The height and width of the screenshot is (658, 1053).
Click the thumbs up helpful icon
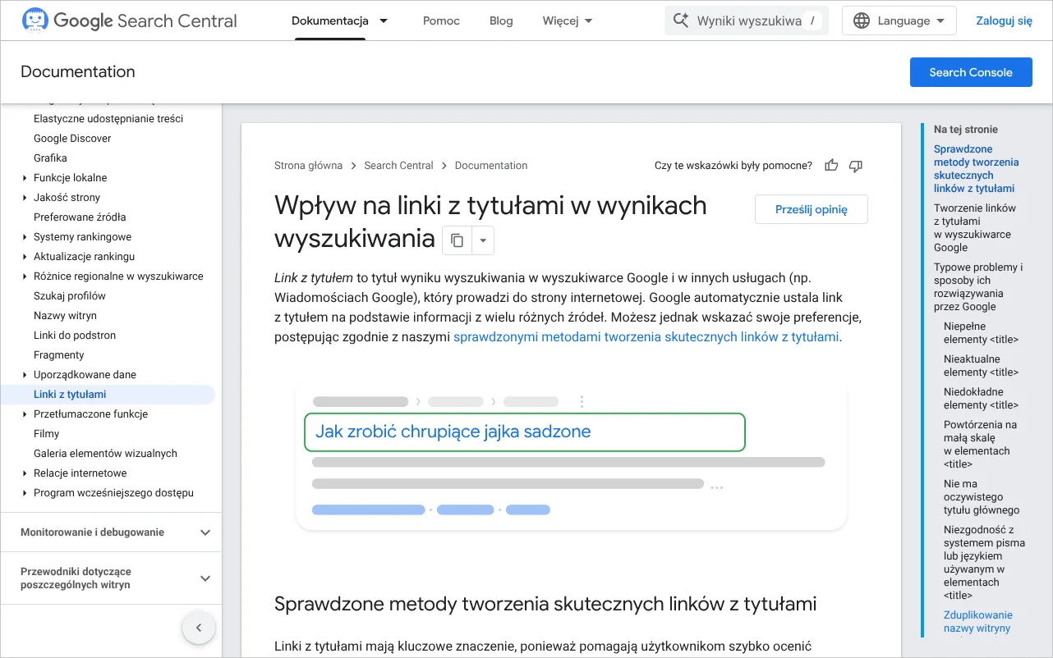click(x=831, y=166)
